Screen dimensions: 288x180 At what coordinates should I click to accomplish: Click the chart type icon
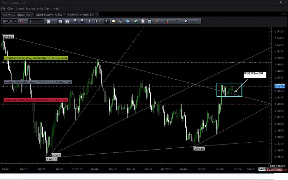(x=48, y=22)
